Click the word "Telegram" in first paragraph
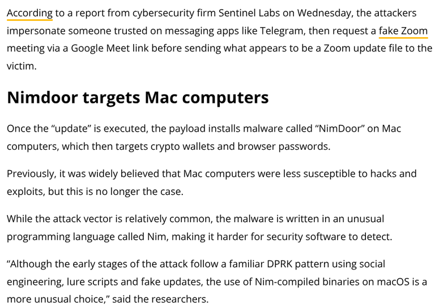435x308 pixels. point(282,31)
